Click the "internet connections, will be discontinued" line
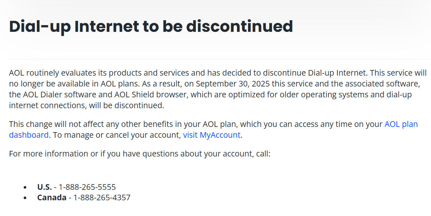 [x=86, y=105]
